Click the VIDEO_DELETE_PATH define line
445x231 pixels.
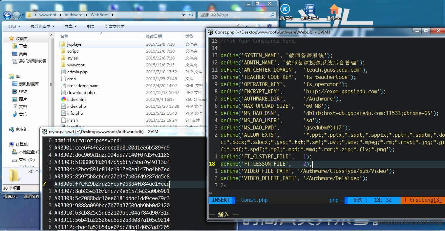point(294,178)
